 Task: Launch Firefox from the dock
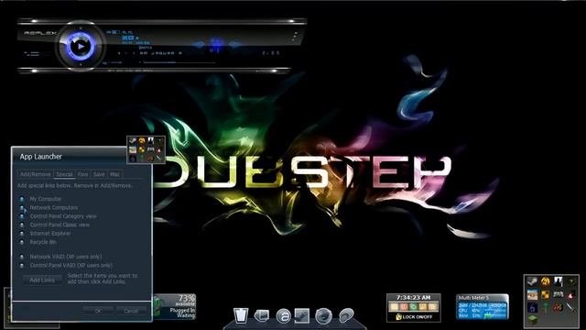coord(323,315)
